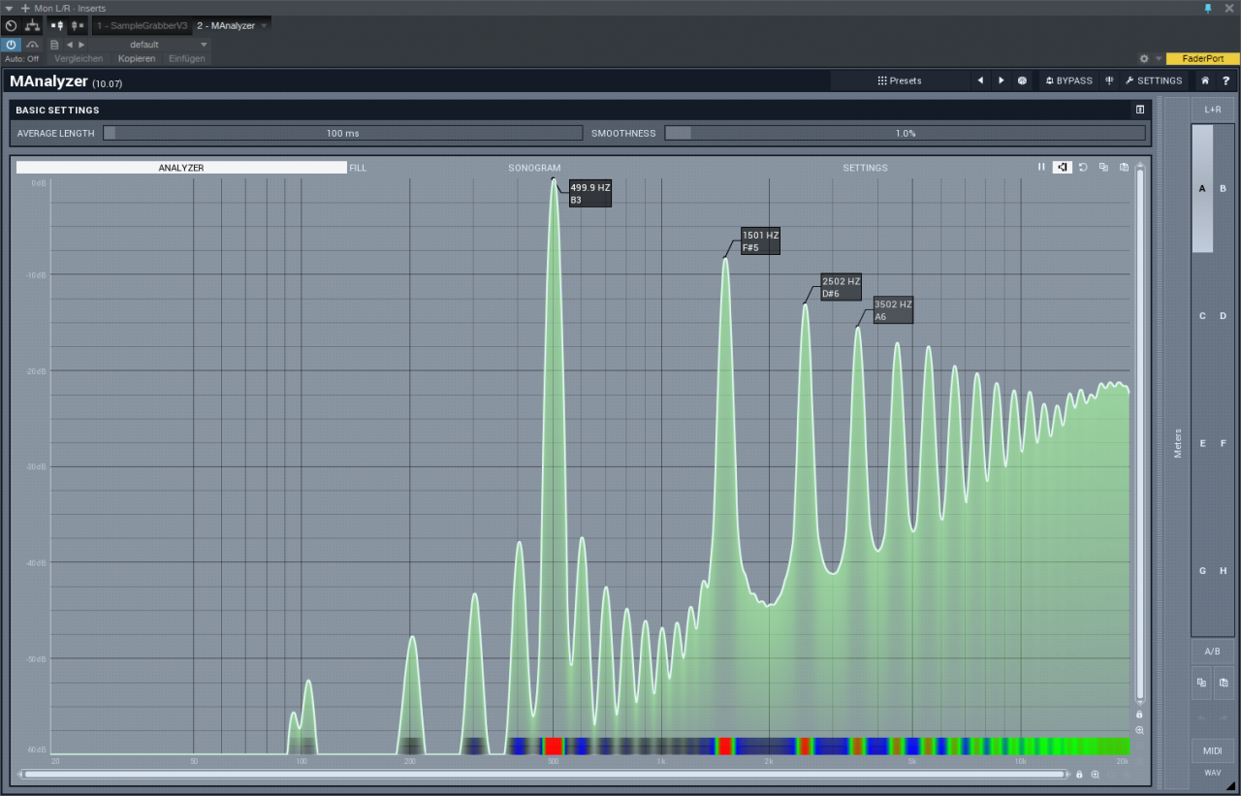Open the MIDI settings button
Image resolution: width=1241 pixels, height=796 pixels.
coord(1212,751)
